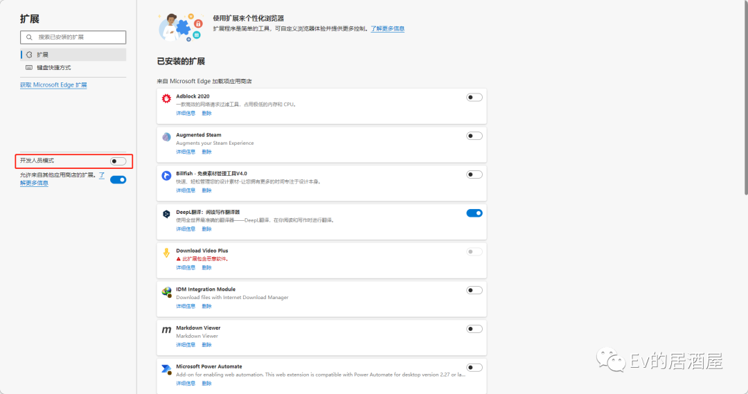The width and height of the screenshot is (748, 394).
Task: Open the 获取 Microsoft Edge 扩展 link
Action: tap(53, 85)
